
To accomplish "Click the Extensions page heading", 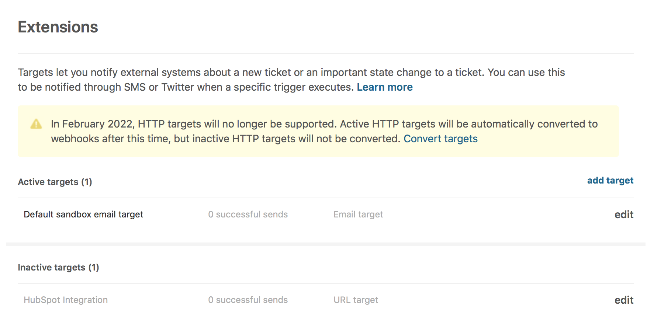I will (x=58, y=27).
